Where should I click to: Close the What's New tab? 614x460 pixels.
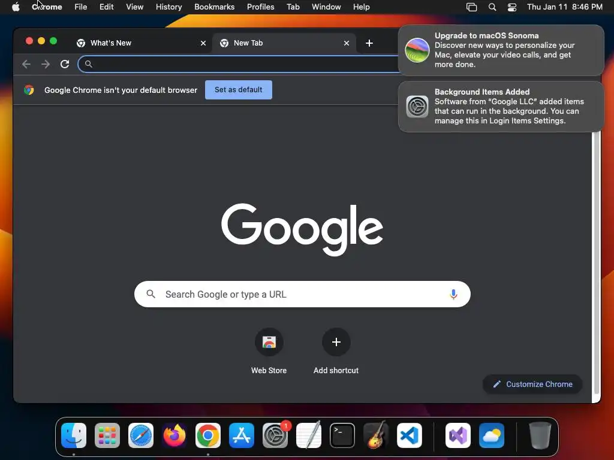tap(203, 43)
